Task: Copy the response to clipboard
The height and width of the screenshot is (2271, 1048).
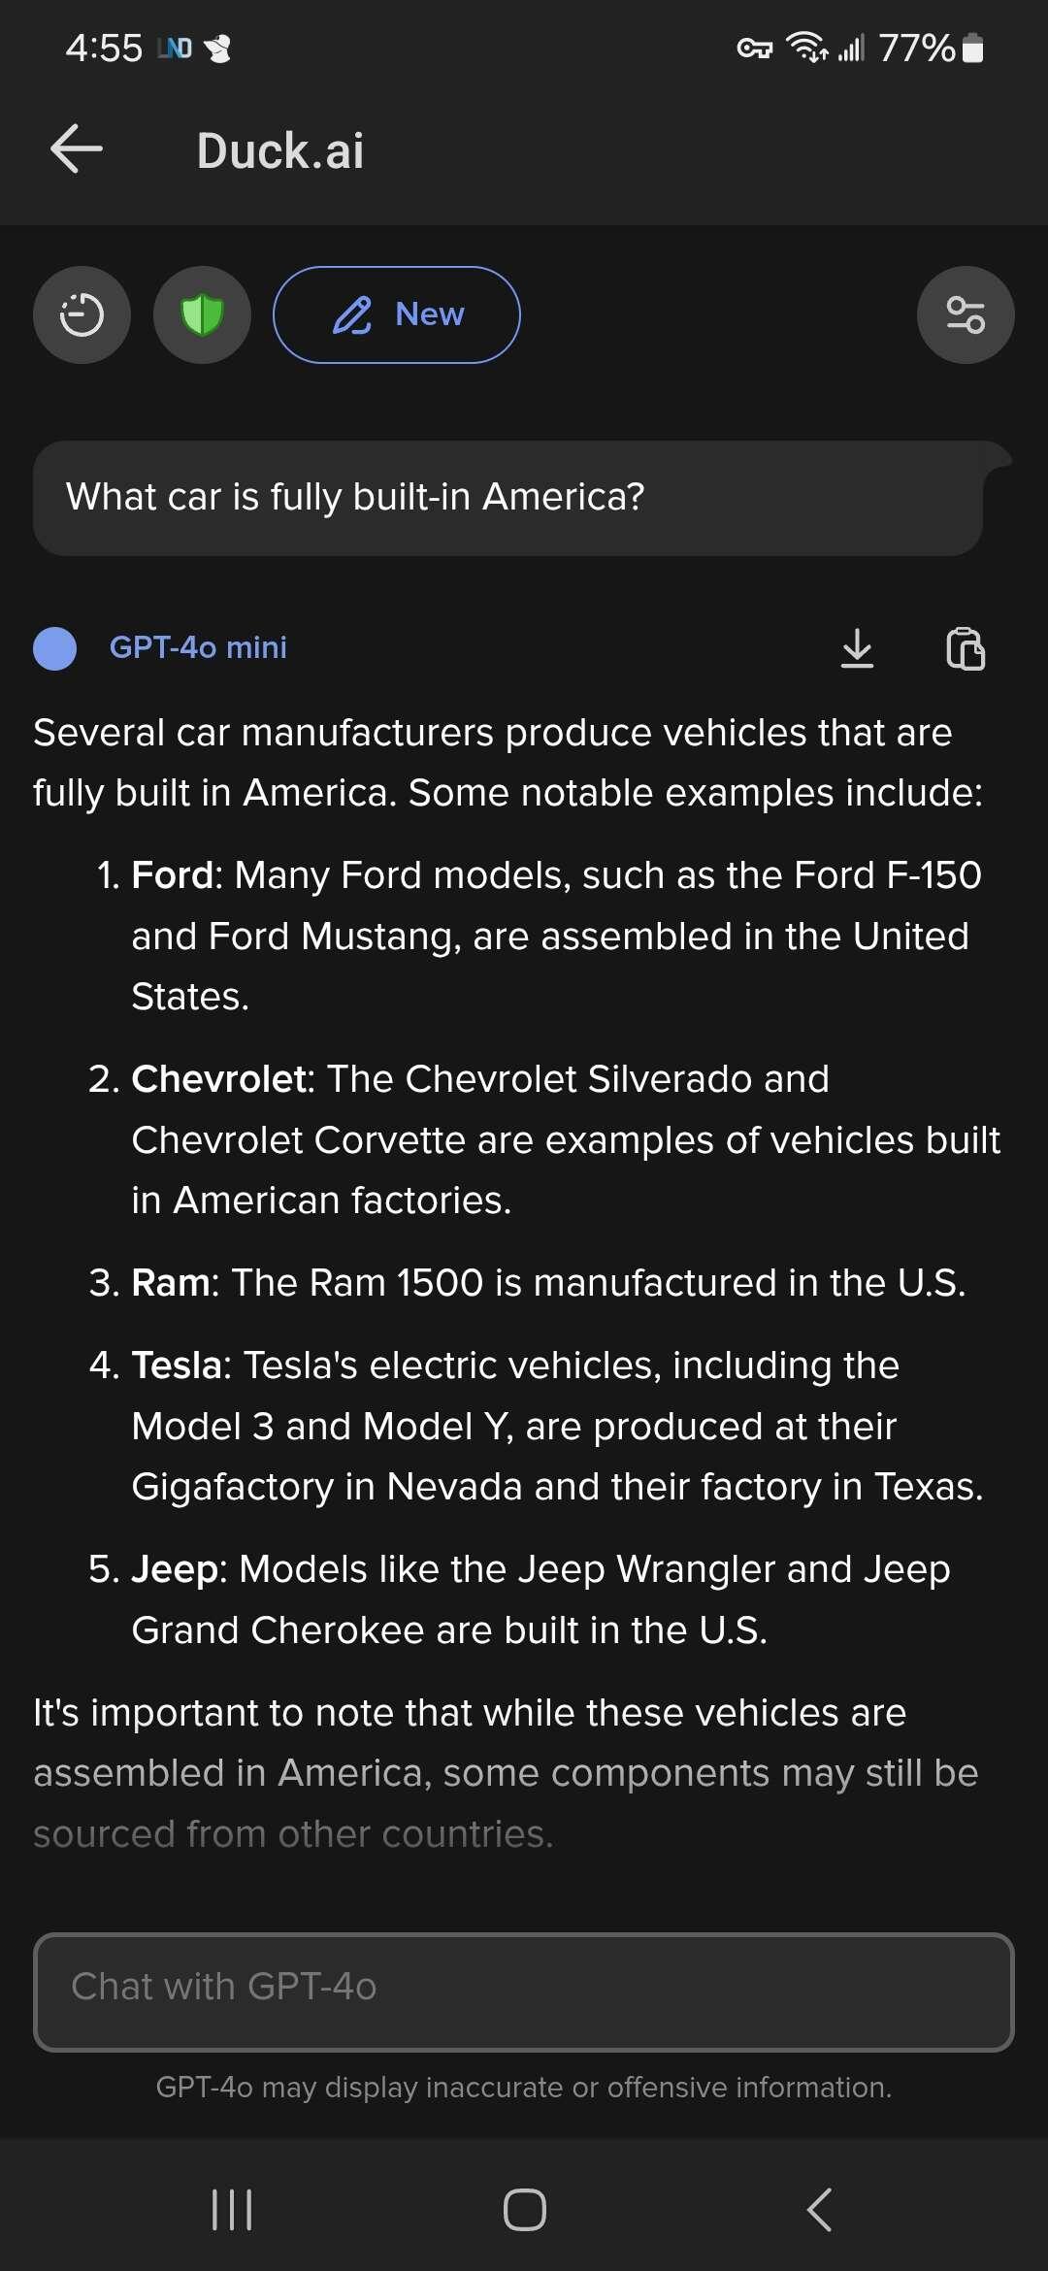Action: pyautogui.click(x=966, y=648)
